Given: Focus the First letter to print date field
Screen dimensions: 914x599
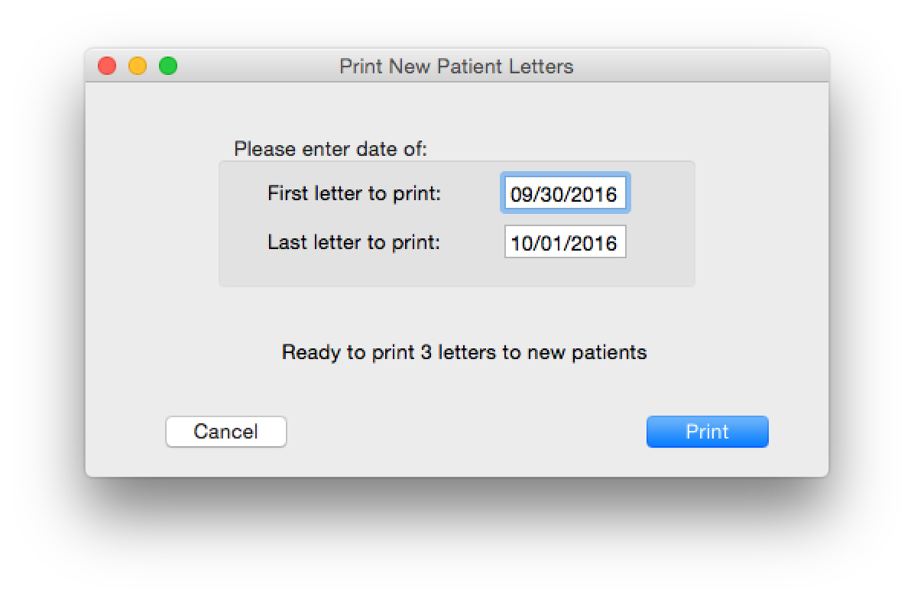Looking at the screenshot, I should tap(565, 194).
